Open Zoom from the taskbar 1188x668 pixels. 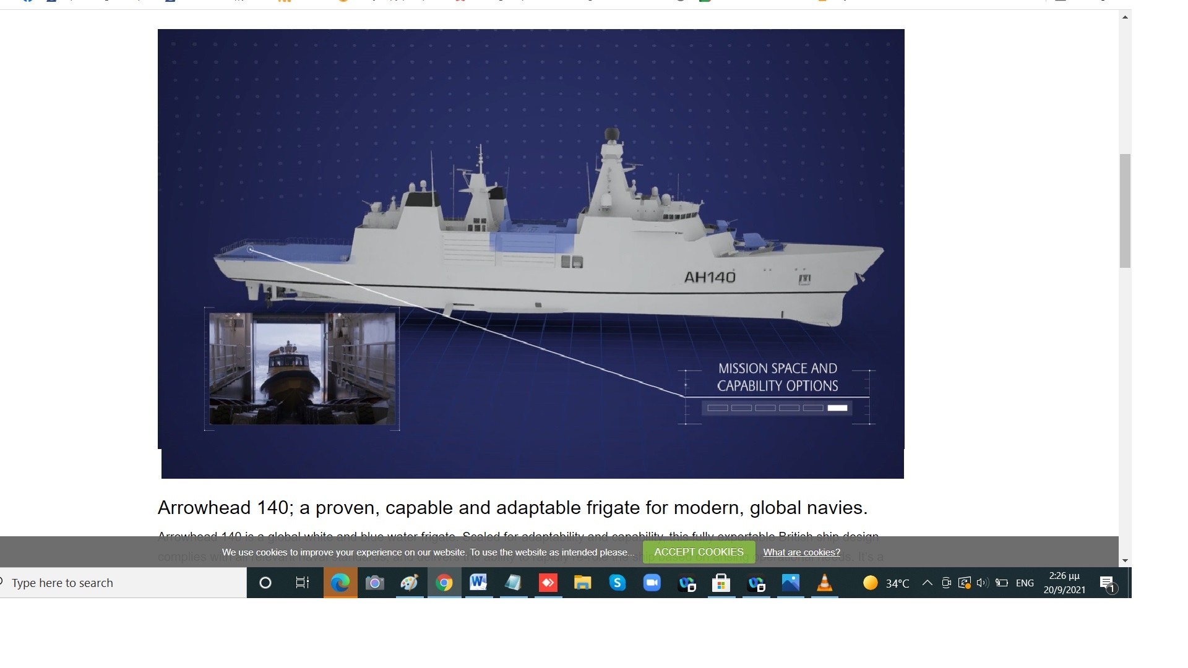point(652,583)
